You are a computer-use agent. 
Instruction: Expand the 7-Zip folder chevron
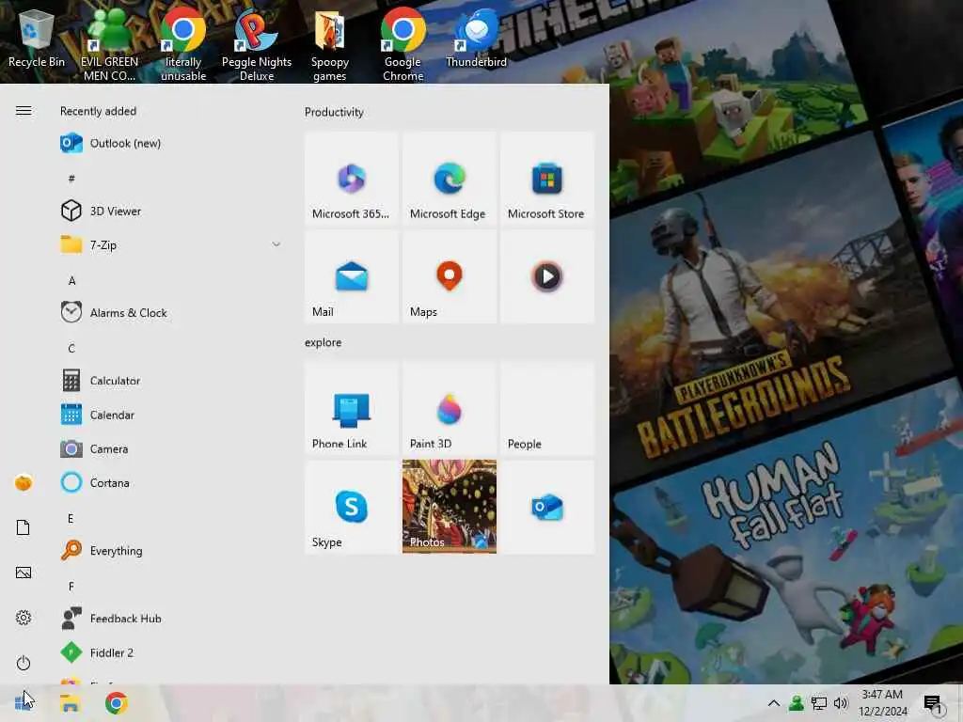(x=276, y=245)
